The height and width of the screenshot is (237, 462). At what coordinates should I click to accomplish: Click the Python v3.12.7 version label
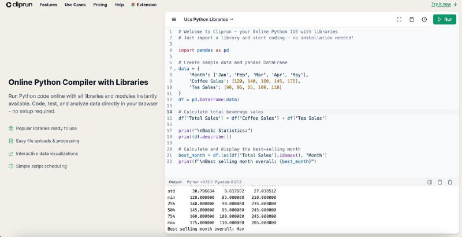(x=199, y=182)
